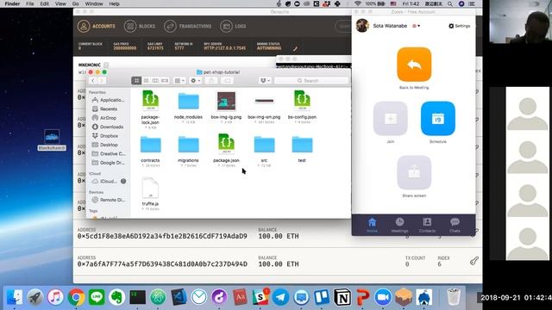The image size is (552, 310).
Task: Switch Finder to icon view
Action: (136, 81)
